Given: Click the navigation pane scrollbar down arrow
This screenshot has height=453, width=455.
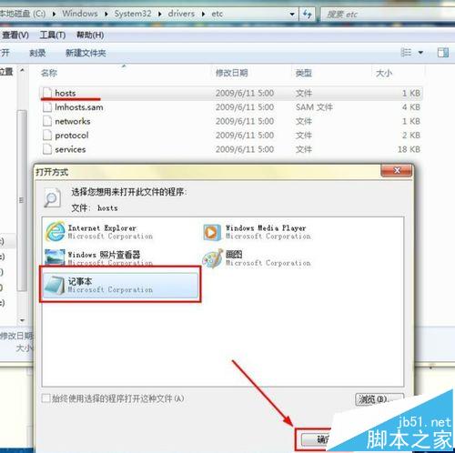Looking at the screenshot, I should [x=22, y=320].
